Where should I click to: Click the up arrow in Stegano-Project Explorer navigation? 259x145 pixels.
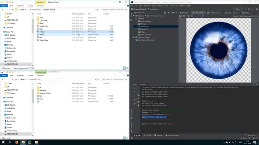coord(13,10)
